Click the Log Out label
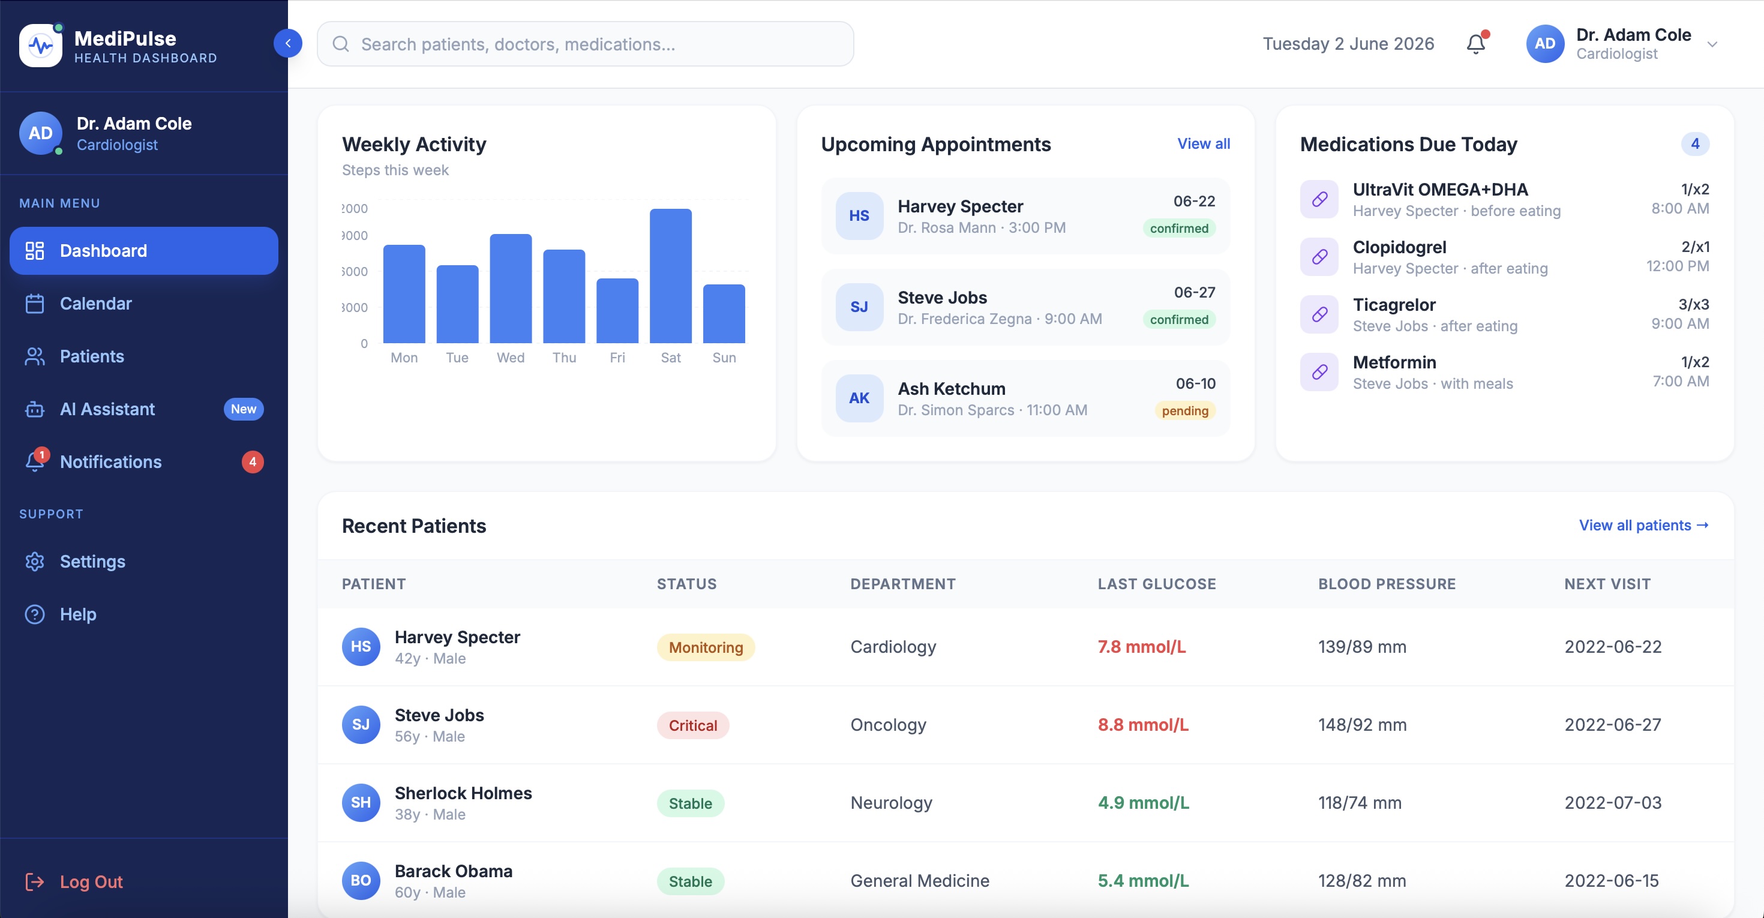This screenshot has width=1764, height=918. click(91, 882)
